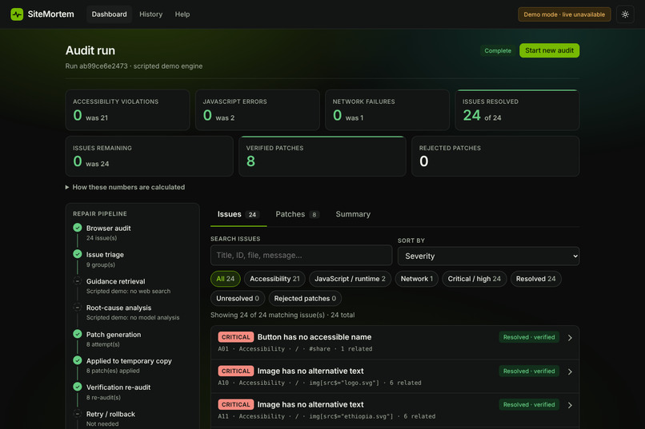Open the History nav item
This screenshot has width=645, height=429.
(x=151, y=14)
